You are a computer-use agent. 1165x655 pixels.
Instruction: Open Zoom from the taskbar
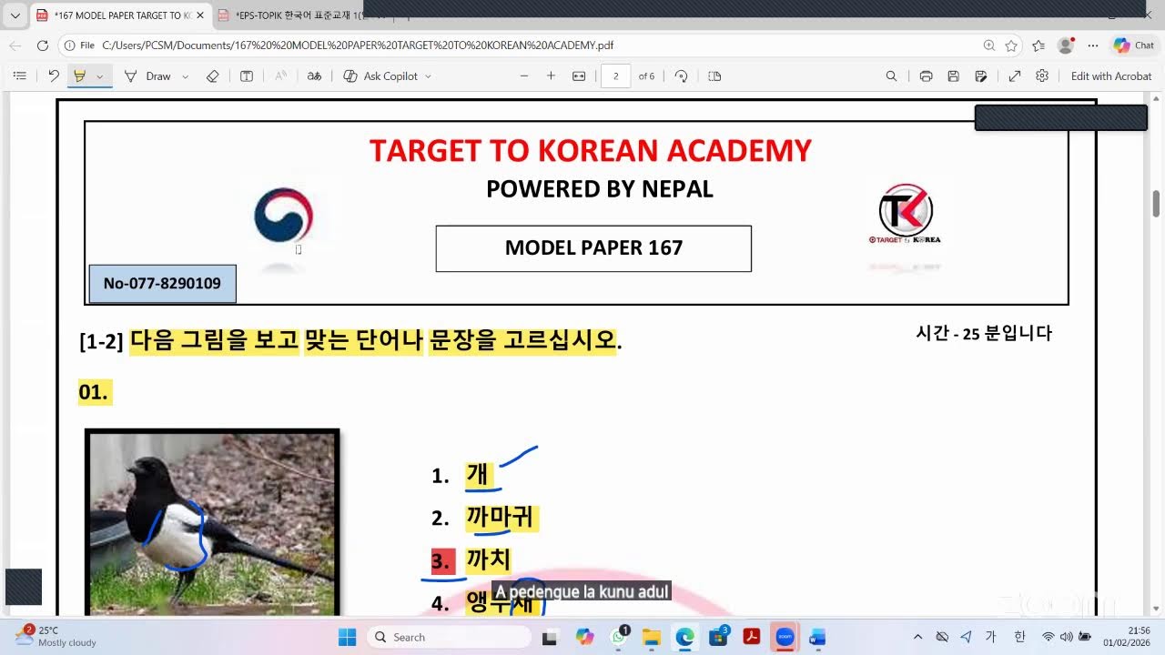click(x=785, y=637)
